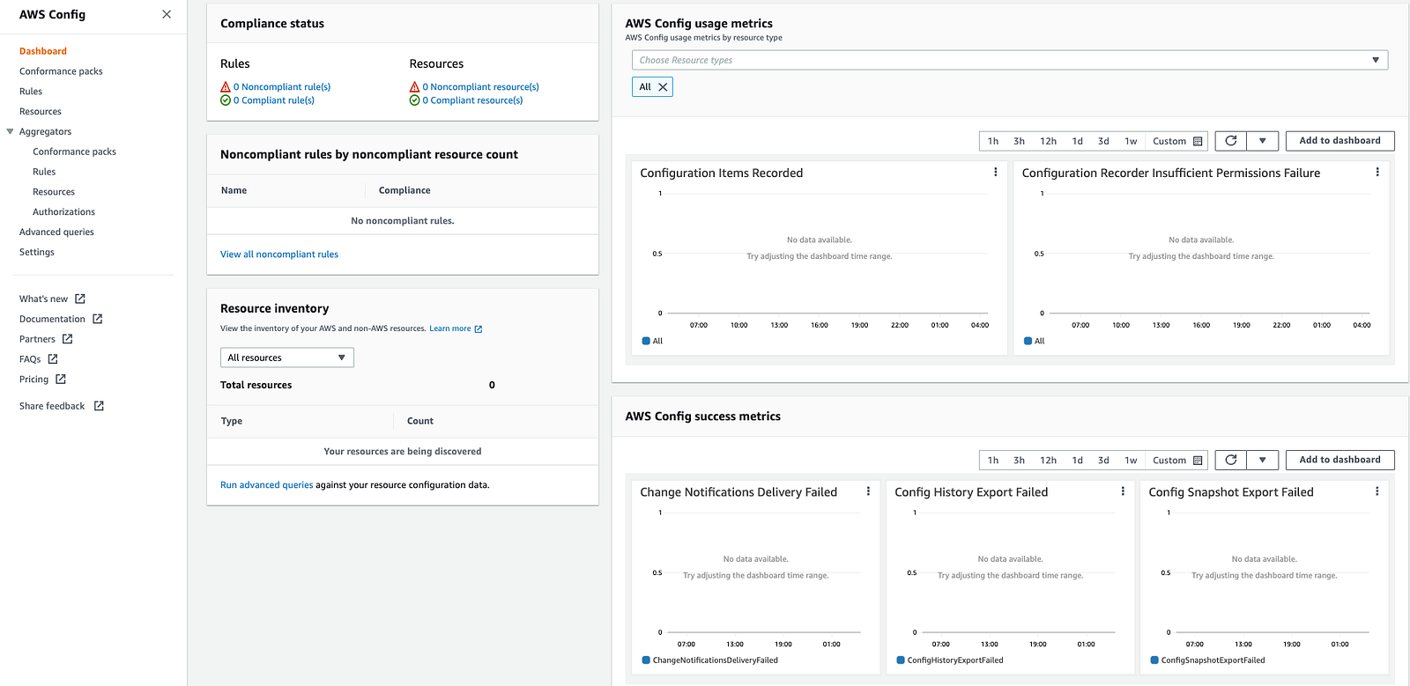Click Run advanced queries link
This screenshot has height=686, width=1410.
(x=267, y=485)
